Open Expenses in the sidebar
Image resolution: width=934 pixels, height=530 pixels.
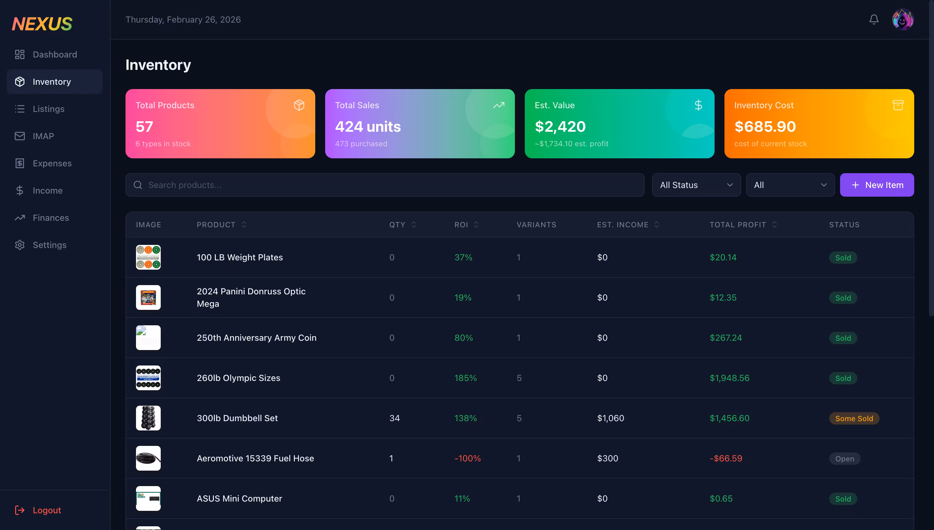(x=52, y=164)
